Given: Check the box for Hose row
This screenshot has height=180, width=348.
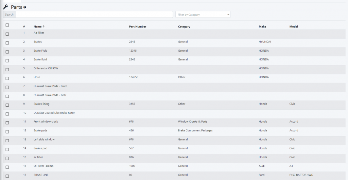Looking at the screenshot, I should pyautogui.click(x=7, y=78).
